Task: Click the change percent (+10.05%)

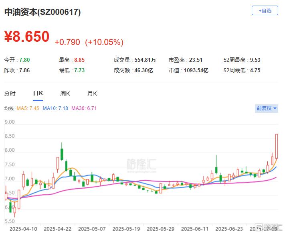Action: coord(104,42)
